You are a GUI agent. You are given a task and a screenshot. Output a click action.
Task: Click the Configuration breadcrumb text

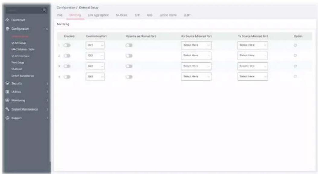click(x=66, y=8)
